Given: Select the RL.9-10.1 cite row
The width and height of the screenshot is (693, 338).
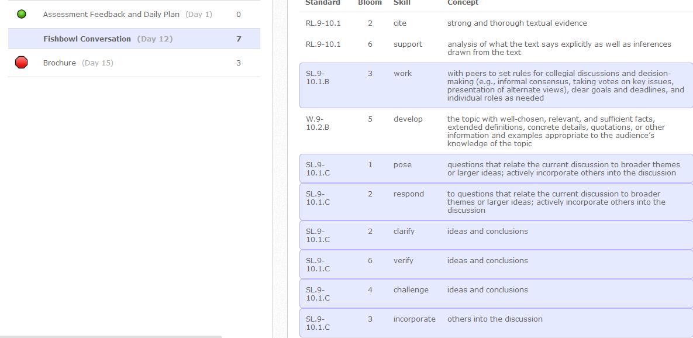Looking at the screenshot, I should coord(496,23).
